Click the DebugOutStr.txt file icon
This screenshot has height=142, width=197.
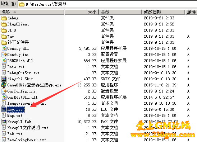4,73
